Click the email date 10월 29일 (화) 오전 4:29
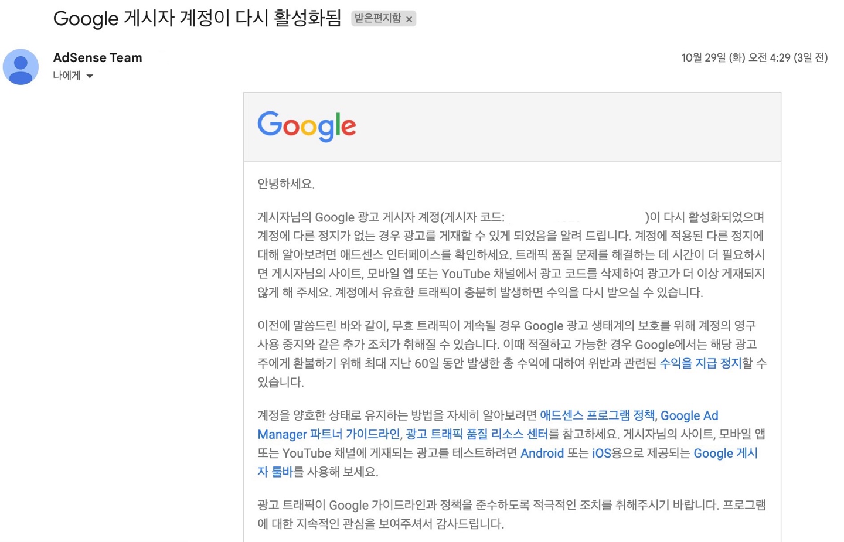Screen dimensions: 844x542 [x=754, y=57]
